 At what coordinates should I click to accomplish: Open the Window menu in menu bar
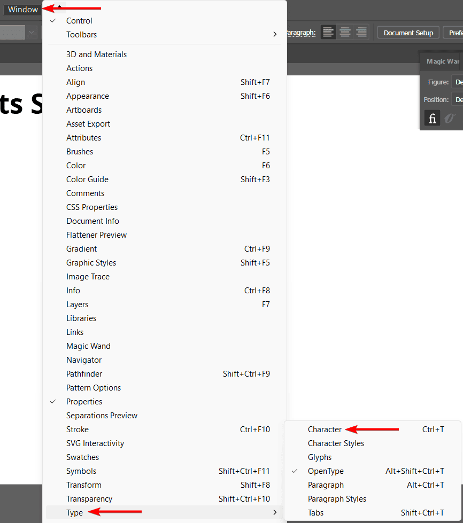pyautogui.click(x=23, y=10)
